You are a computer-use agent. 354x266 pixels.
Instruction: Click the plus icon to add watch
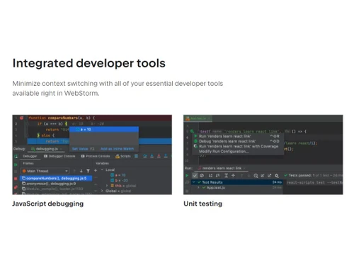96,170
